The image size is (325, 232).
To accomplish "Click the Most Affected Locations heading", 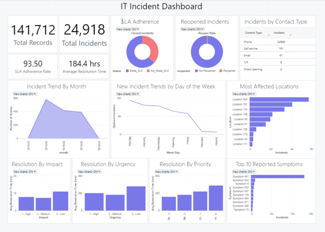I will [269, 86].
